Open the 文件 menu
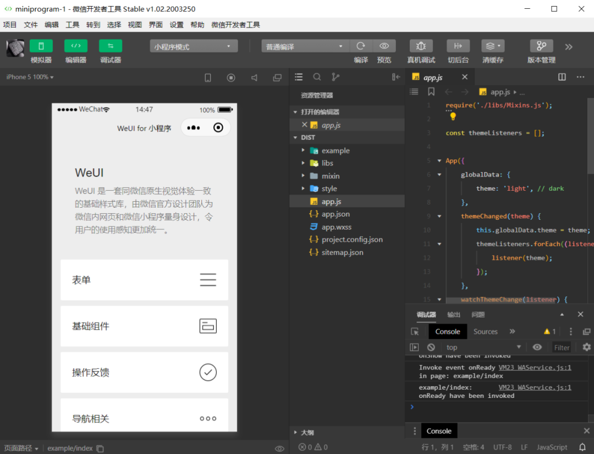The height and width of the screenshot is (454, 594). pos(31,25)
